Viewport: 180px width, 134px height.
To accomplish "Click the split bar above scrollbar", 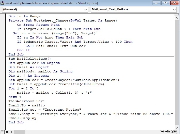I will pyautogui.click(x=177, y=15).
